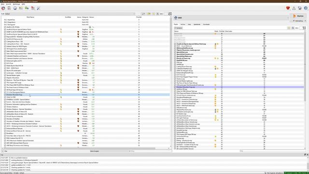Open the Profile dropdown set to Default

click(x=70, y=14)
